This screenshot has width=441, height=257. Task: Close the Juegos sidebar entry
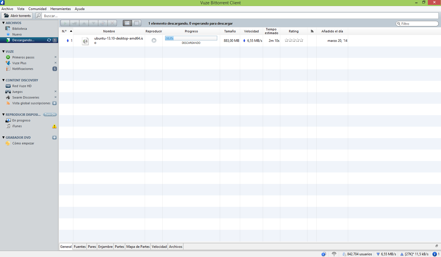(56, 91)
